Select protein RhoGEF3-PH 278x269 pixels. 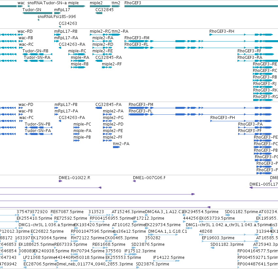[241, 121]
